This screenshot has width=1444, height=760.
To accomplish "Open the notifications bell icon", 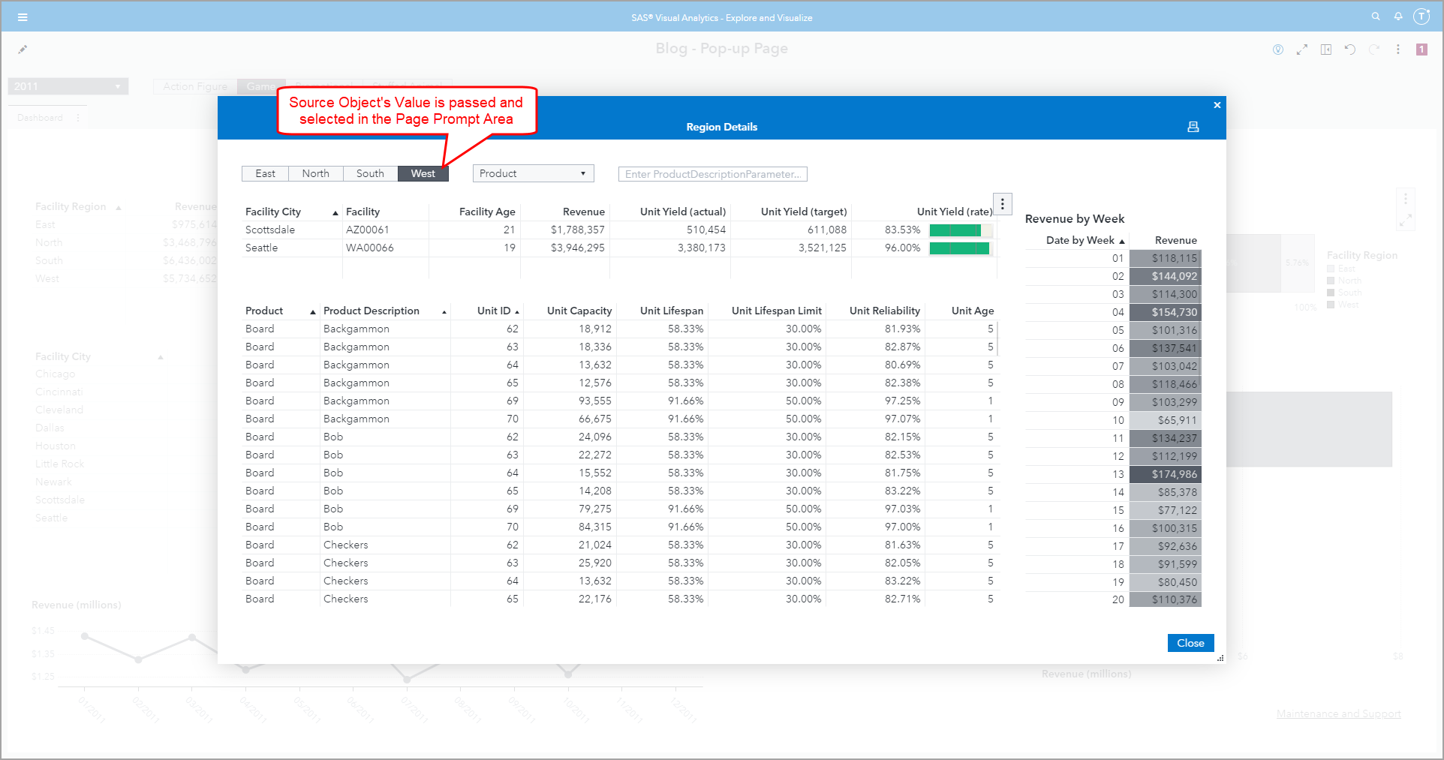I will pyautogui.click(x=1398, y=16).
